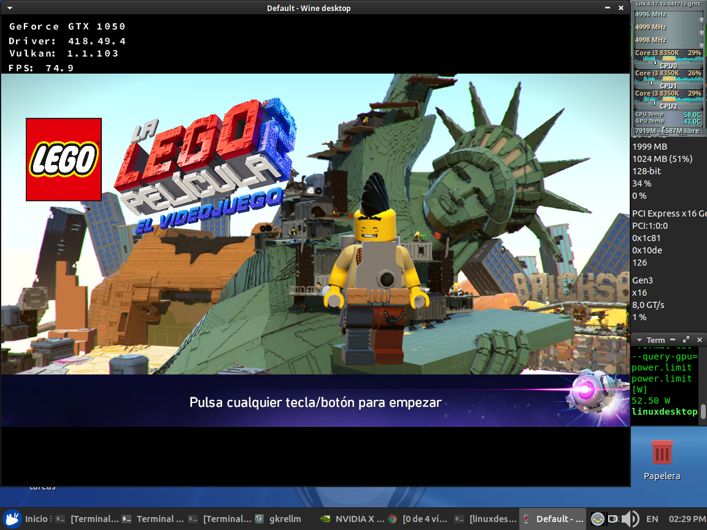Click the Term window scrollbar handle
Screen dimensions: 707x530
tap(703, 412)
